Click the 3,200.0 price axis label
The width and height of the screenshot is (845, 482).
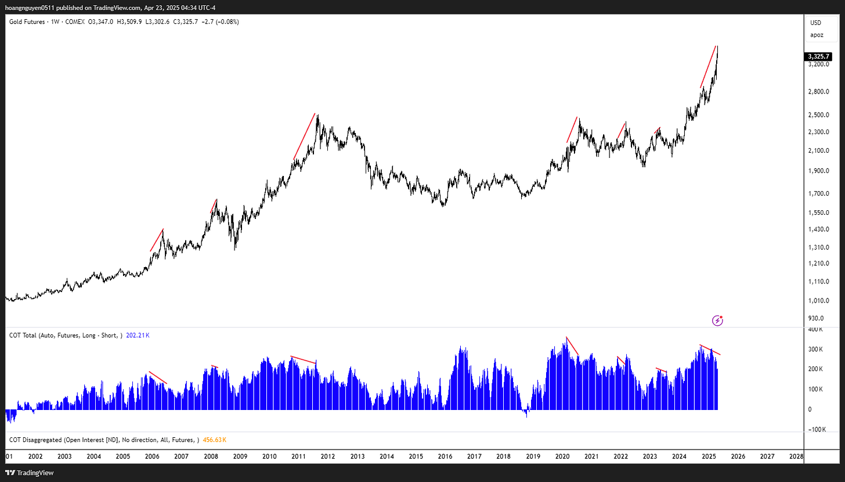click(819, 64)
